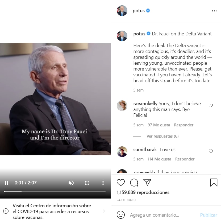
Task: Like raeannkelly's comment
Action: click(211, 105)
